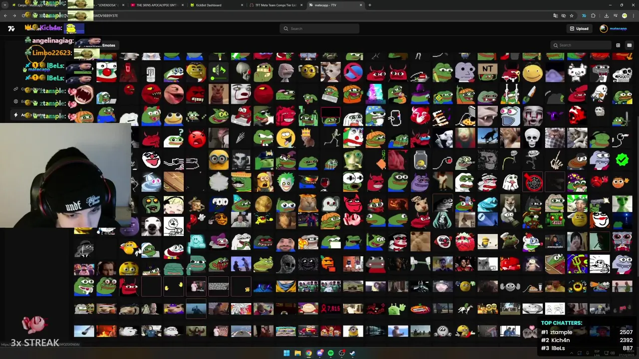This screenshot has height=359, width=639.
Task: Open the gold coin emote
Action: (x=263, y=204)
